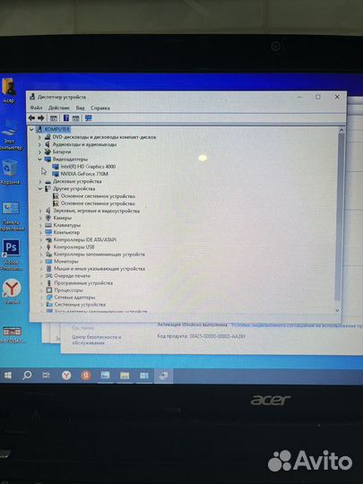Screen dimensions: 363x484
Task: Expand the Клавиатуры category
Action: (40, 225)
